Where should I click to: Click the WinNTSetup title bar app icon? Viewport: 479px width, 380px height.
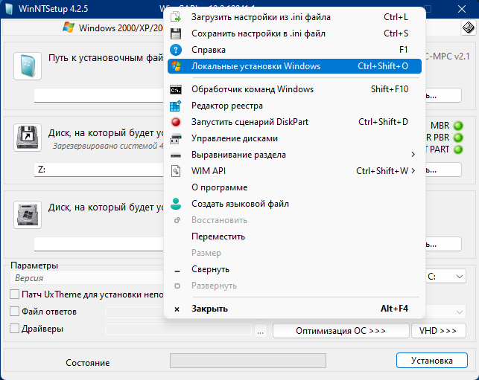(9, 9)
